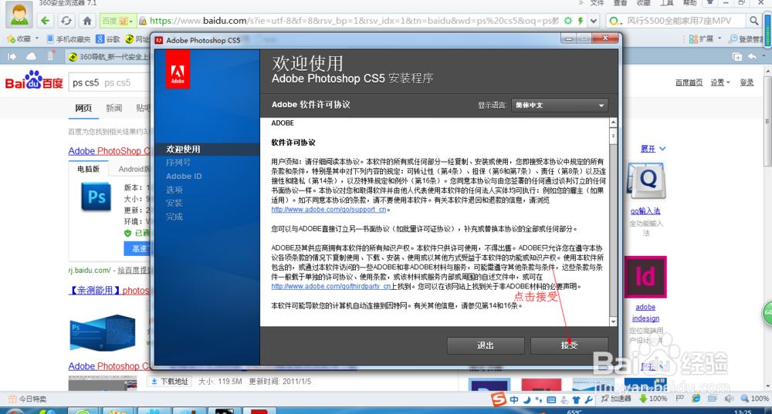Image resolution: width=772 pixels, height=414 pixels.
Task: Select the 网页 tab on Baidu
Action: [83, 108]
